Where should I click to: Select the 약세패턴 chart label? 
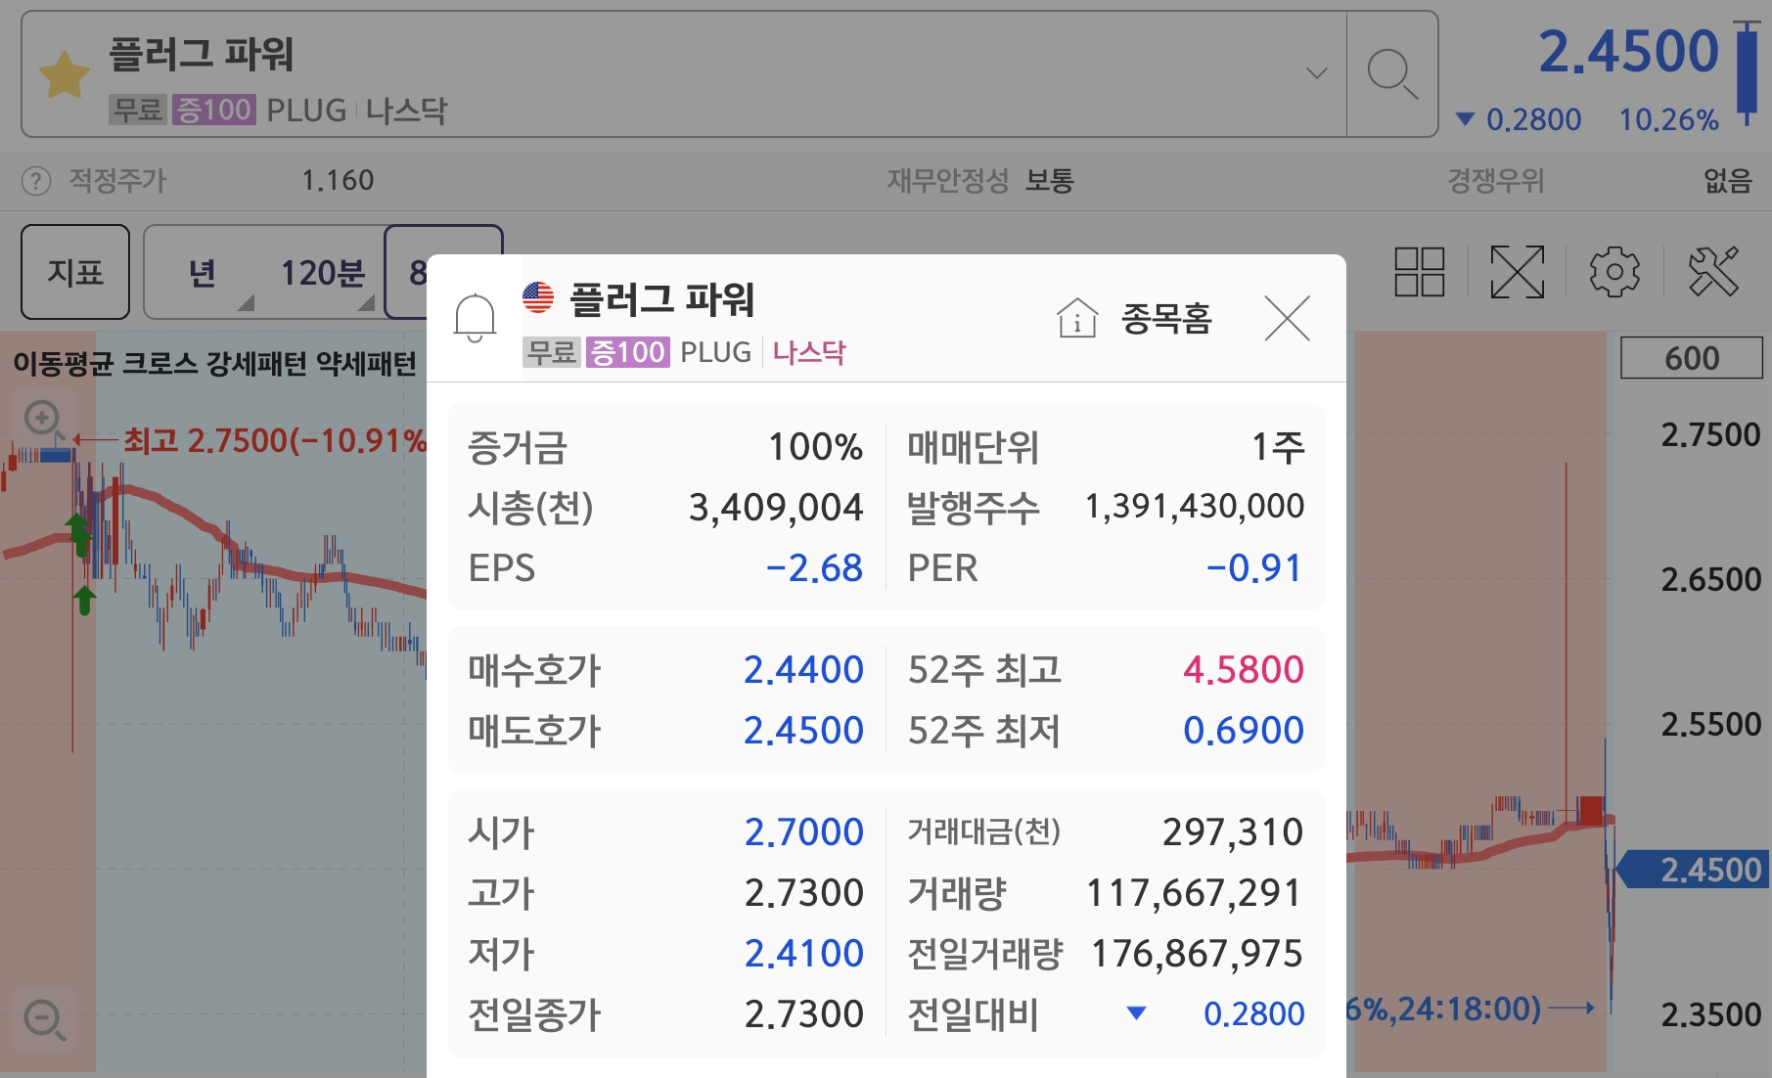click(x=367, y=364)
